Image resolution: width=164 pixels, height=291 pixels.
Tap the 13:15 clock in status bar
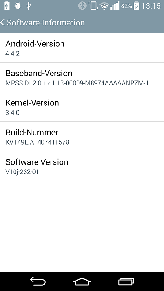point(151,6)
